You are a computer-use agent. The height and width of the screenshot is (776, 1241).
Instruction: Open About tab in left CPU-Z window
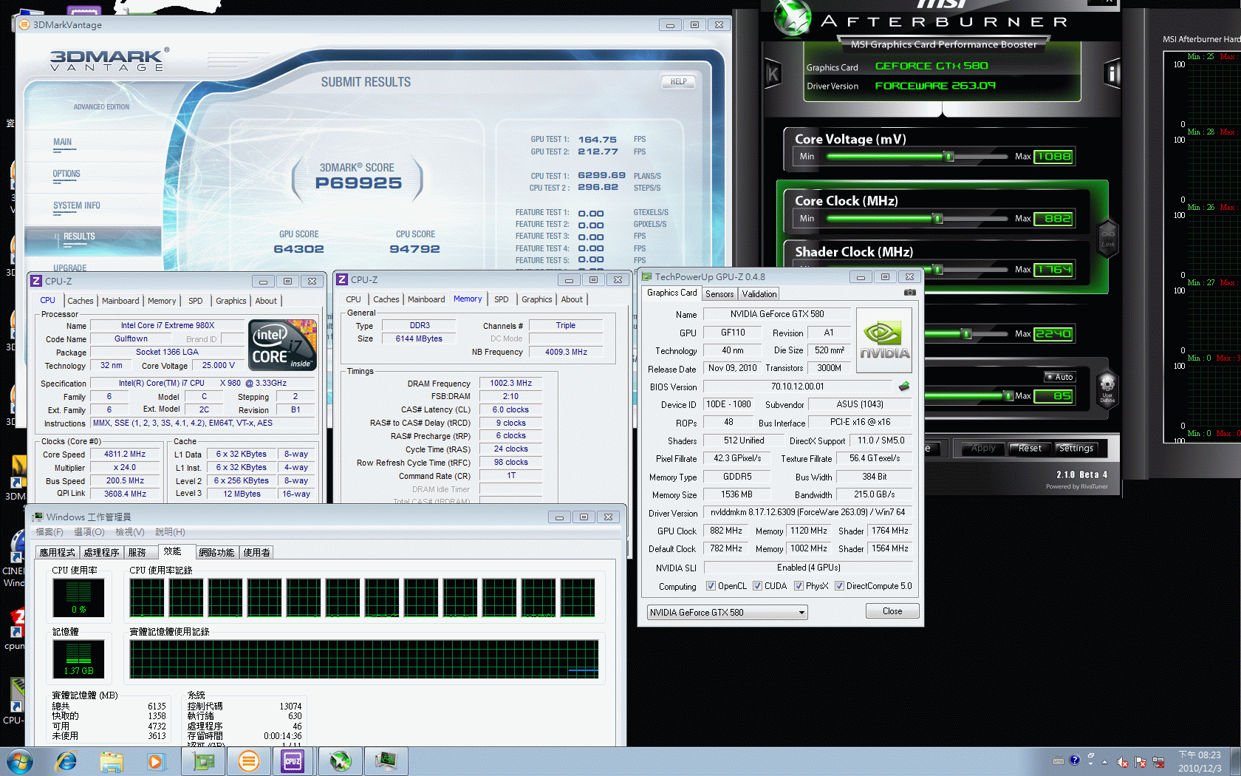pyautogui.click(x=266, y=301)
